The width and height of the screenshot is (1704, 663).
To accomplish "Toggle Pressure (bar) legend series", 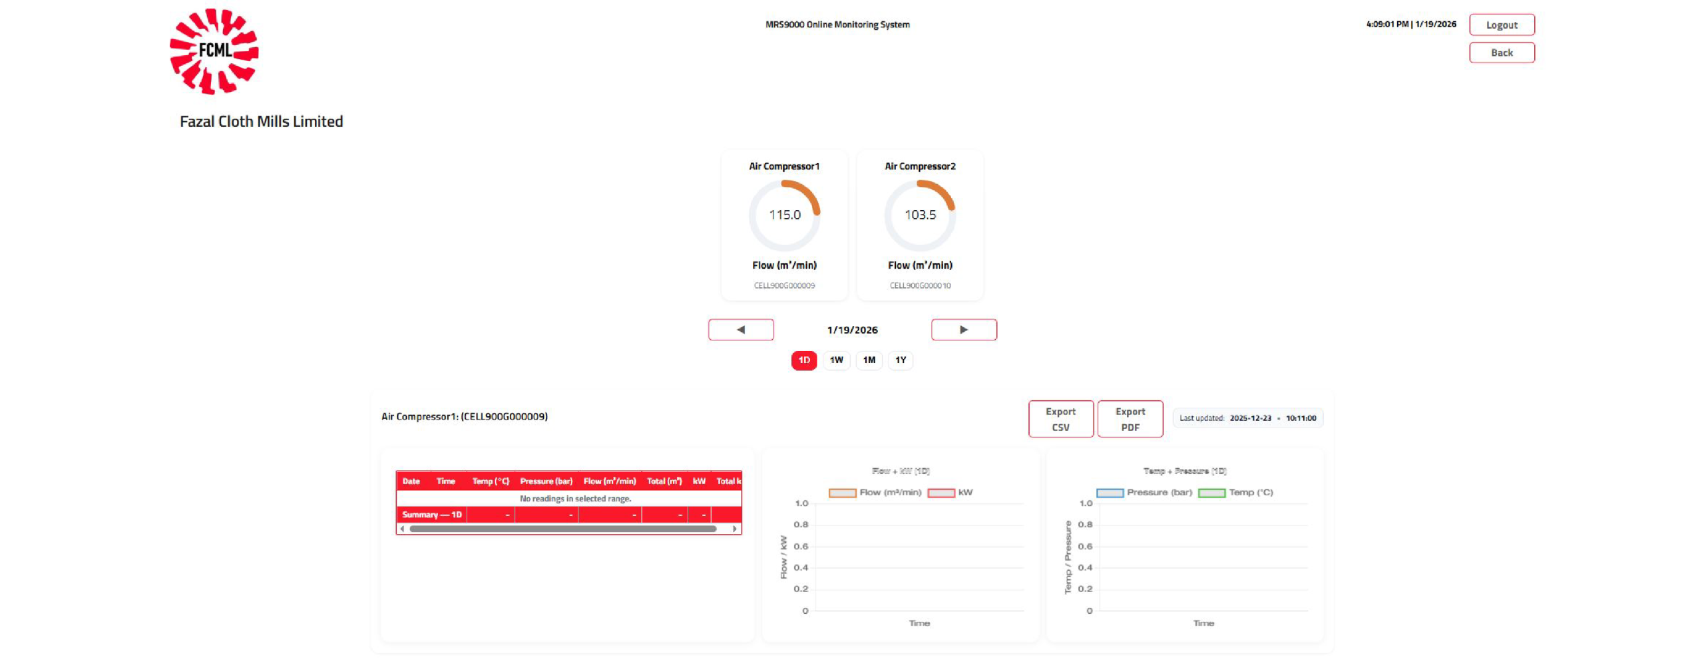I will click(1144, 492).
